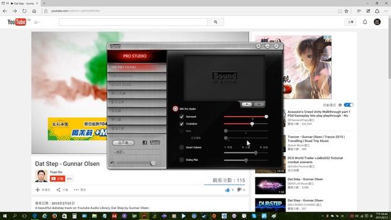This screenshot has width=391, height=220.
Task: Enable the Smart Volume checkbox
Action: tap(181, 147)
